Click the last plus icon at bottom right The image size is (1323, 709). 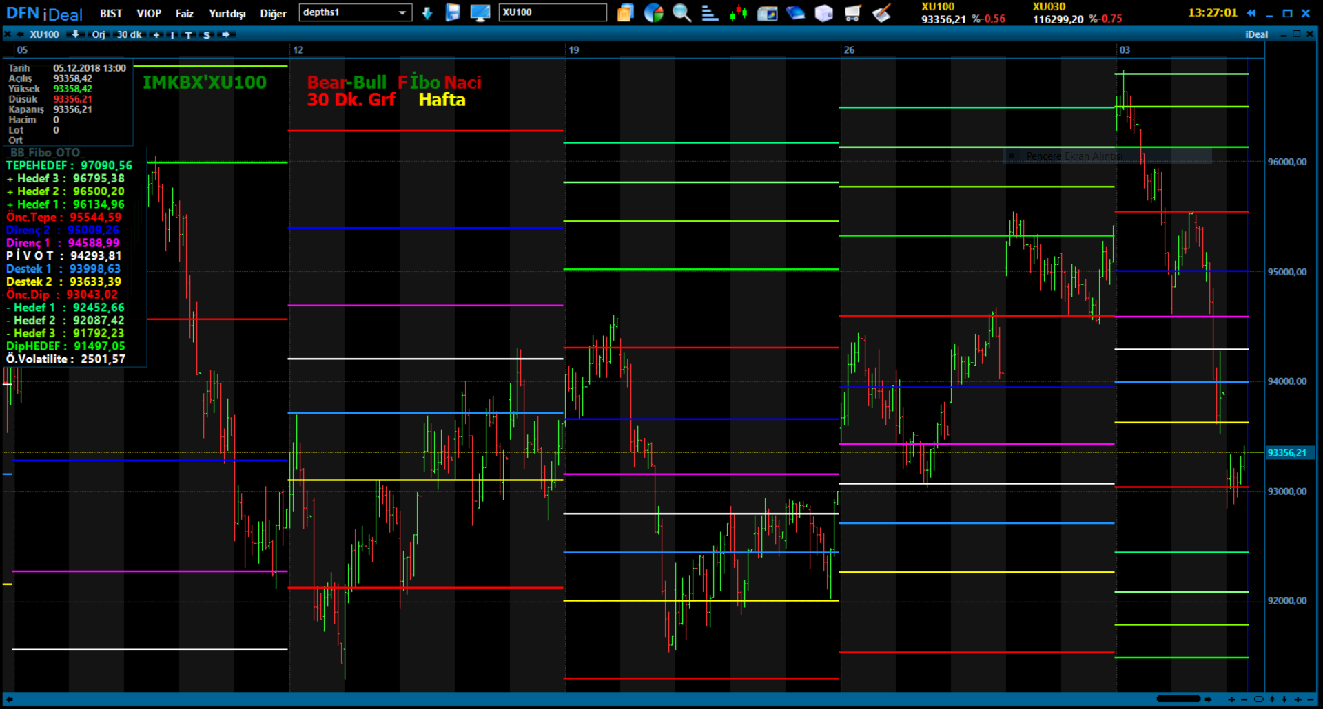coord(1298,699)
